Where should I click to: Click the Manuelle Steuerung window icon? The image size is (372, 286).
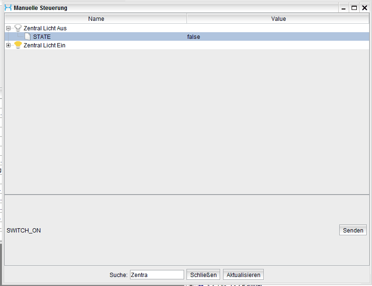pos(8,8)
